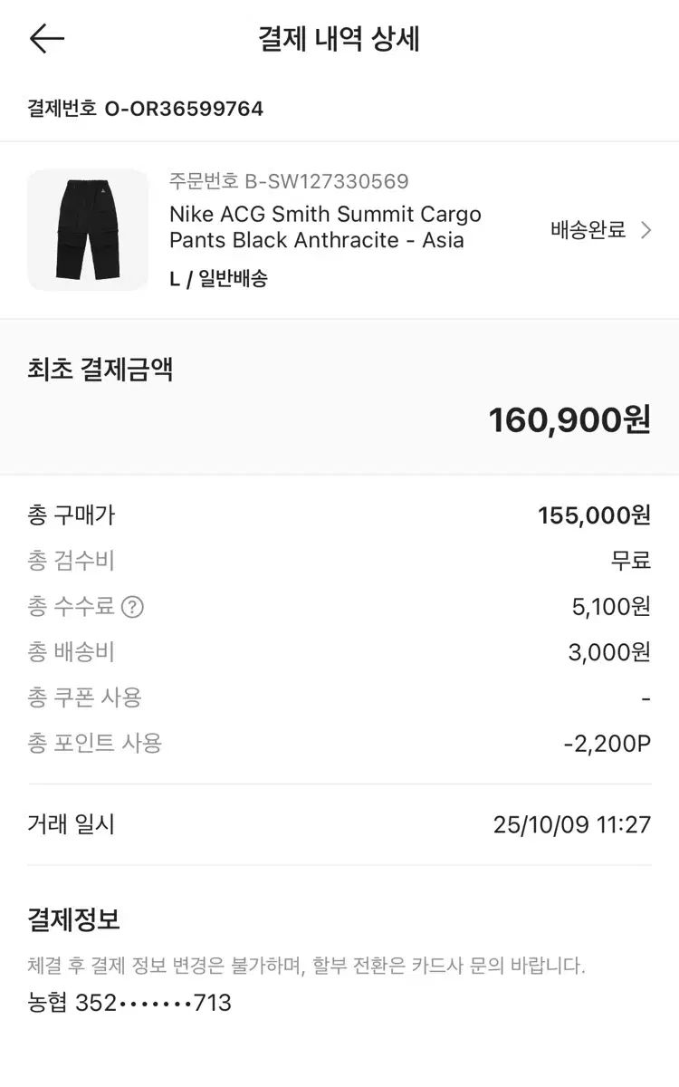679x1087 pixels.
Task: Tap the L / 일반배송 option label
Action: pos(218,279)
